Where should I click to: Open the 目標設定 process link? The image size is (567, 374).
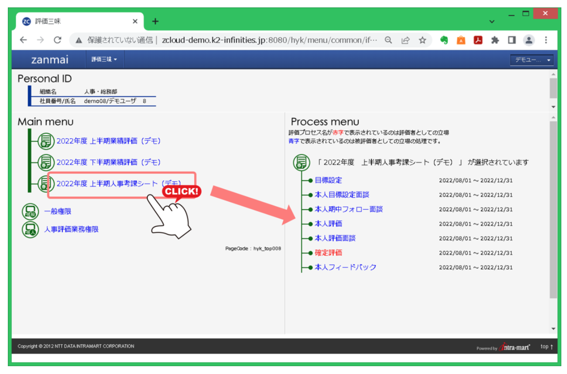(x=328, y=180)
